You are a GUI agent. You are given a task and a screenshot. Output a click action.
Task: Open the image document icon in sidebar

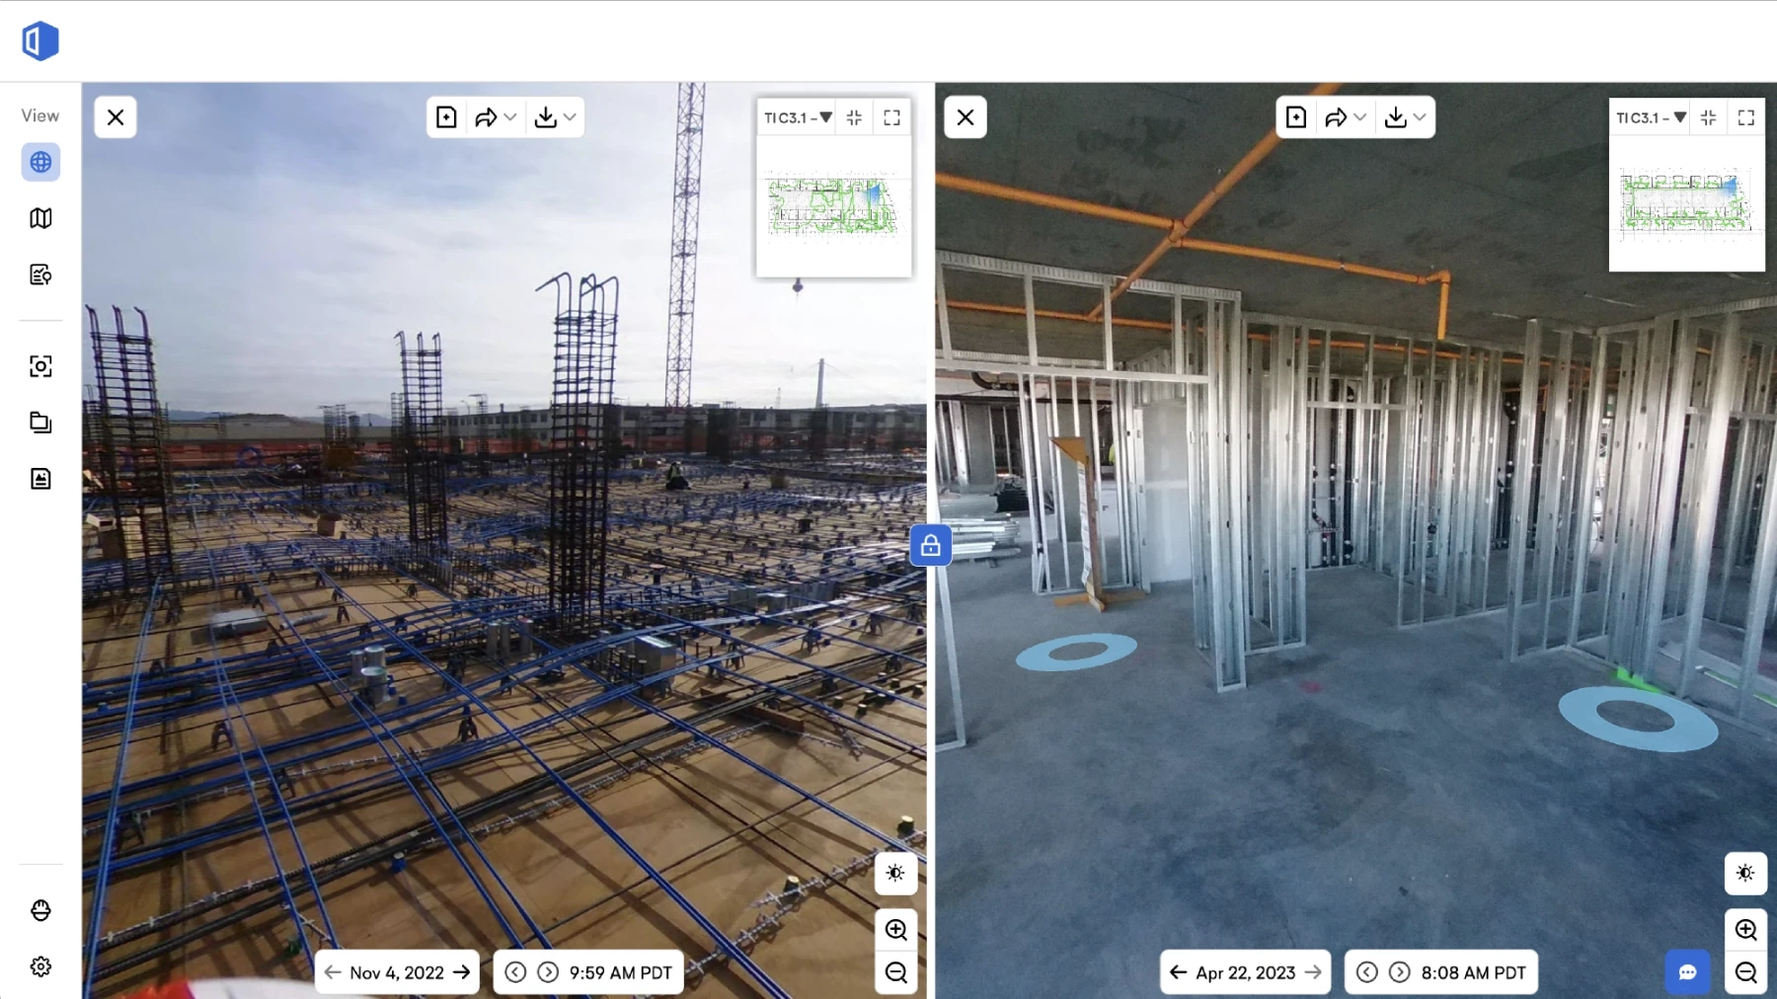pos(40,479)
